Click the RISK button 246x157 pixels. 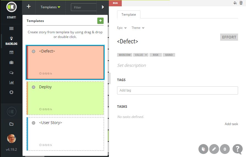click(x=156, y=55)
